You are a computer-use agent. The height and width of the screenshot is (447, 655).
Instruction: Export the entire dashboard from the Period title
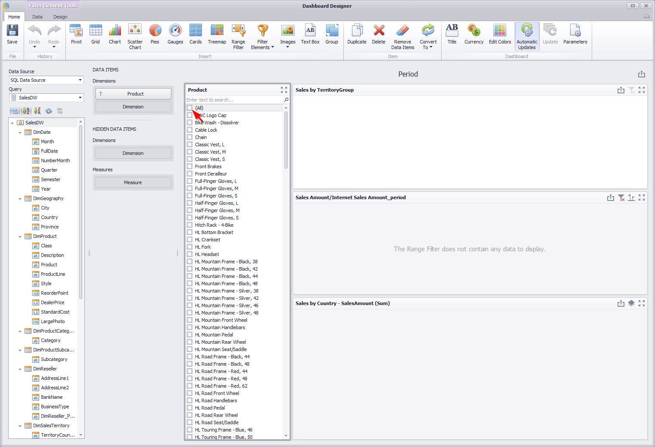[642, 74]
